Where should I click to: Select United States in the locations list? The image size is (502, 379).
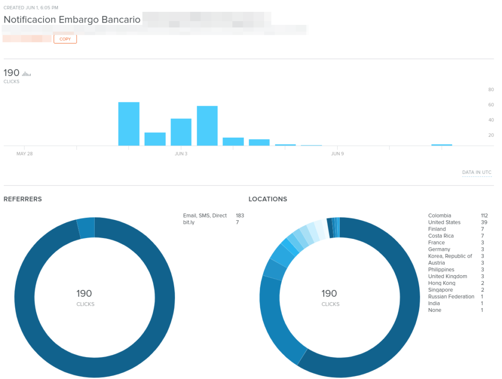click(444, 222)
